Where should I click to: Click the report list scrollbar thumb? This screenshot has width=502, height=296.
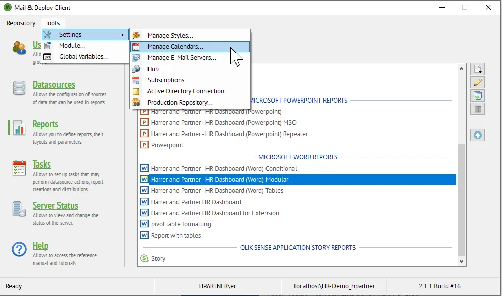point(461,200)
